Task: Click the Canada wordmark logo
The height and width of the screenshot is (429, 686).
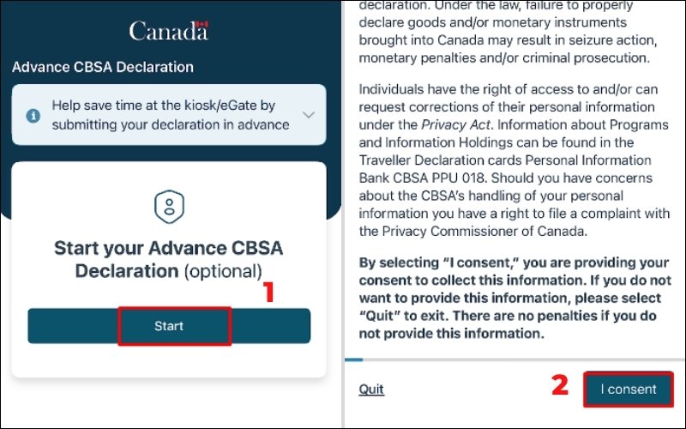Action: click(x=168, y=32)
